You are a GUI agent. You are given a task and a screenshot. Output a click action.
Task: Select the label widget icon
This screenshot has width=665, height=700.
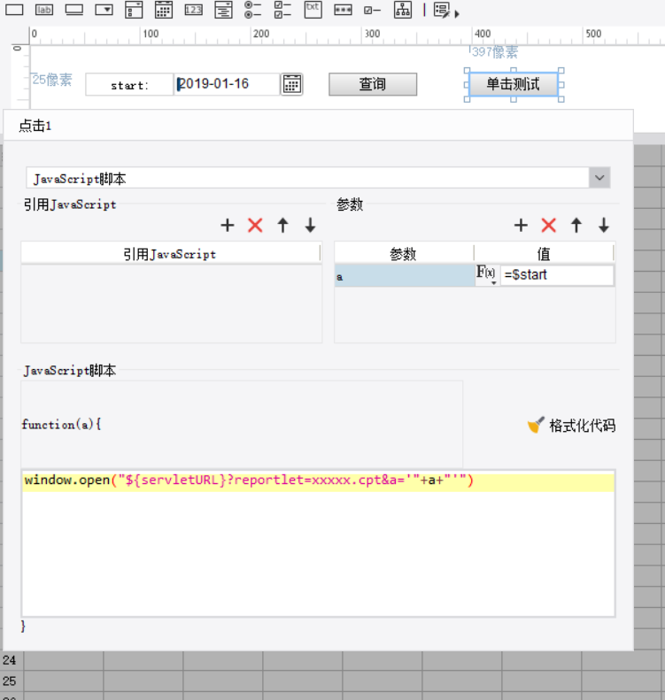[x=44, y=10]
